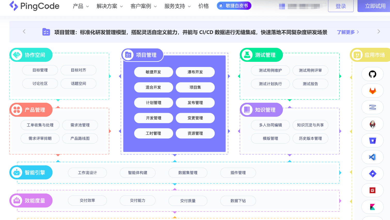Image resolution: width=390 pixels, height=220 pixels.
Task: Open the GitHub app icon
Action: (372, 74)
